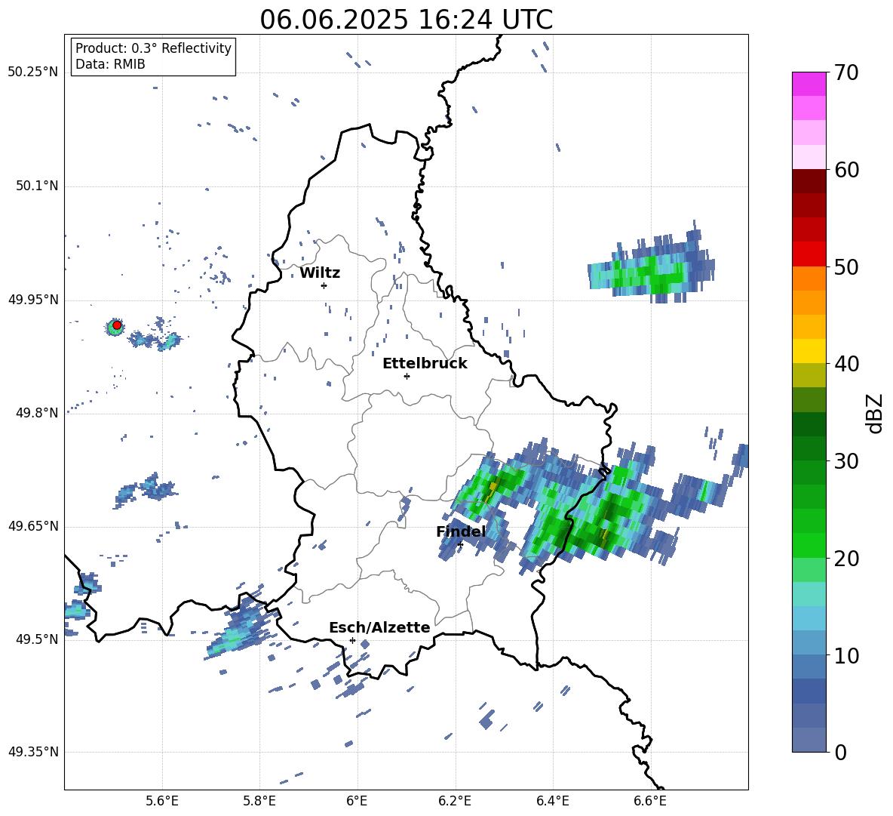
Task: Click the Esch/Alzette city label
Action: click(x=379, y=627)
